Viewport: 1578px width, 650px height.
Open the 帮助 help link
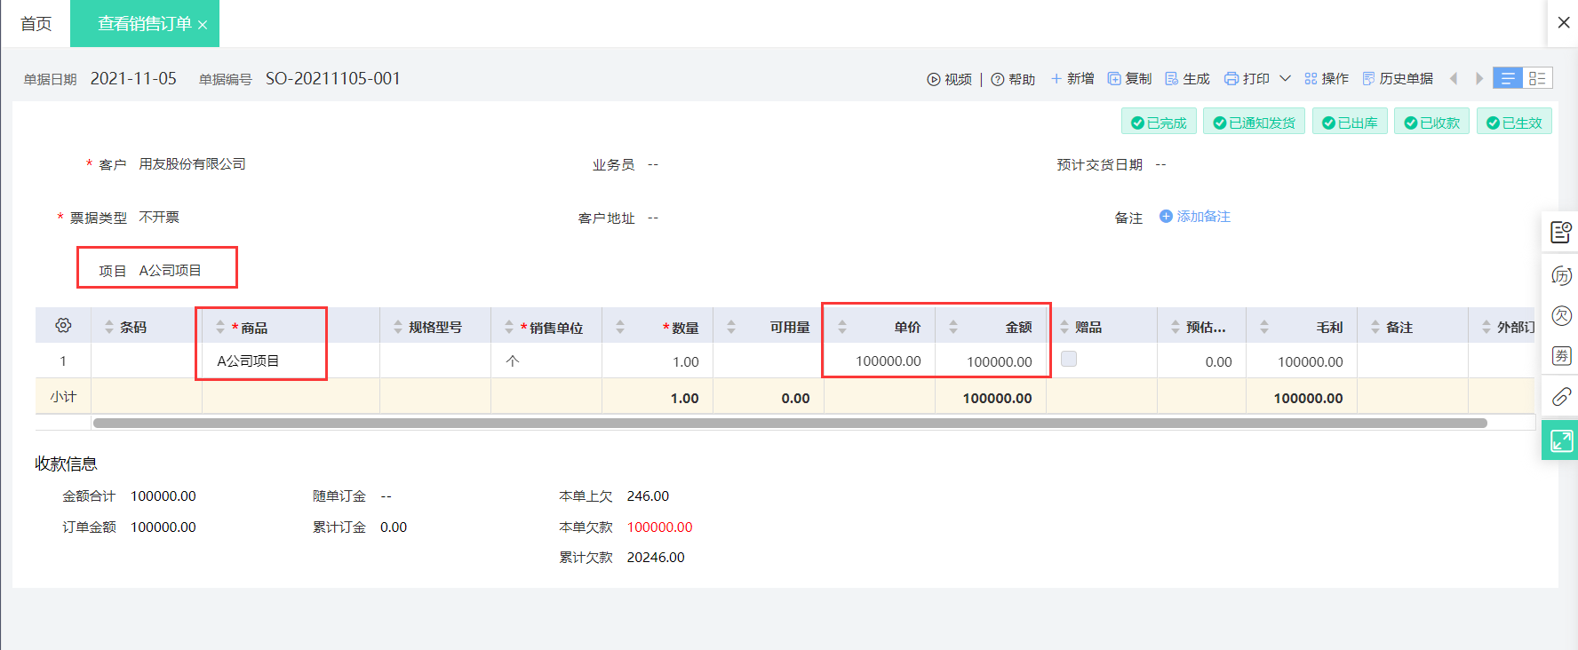tap(1013, 79)
